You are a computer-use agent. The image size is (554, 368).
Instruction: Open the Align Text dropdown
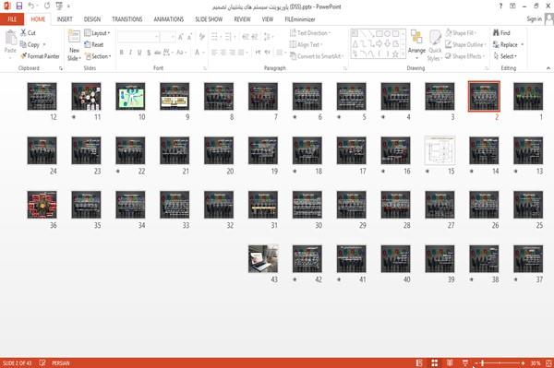[306, 44]
